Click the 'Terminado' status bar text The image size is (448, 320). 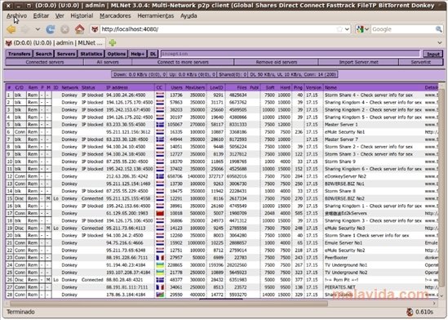tap(20, 312)
